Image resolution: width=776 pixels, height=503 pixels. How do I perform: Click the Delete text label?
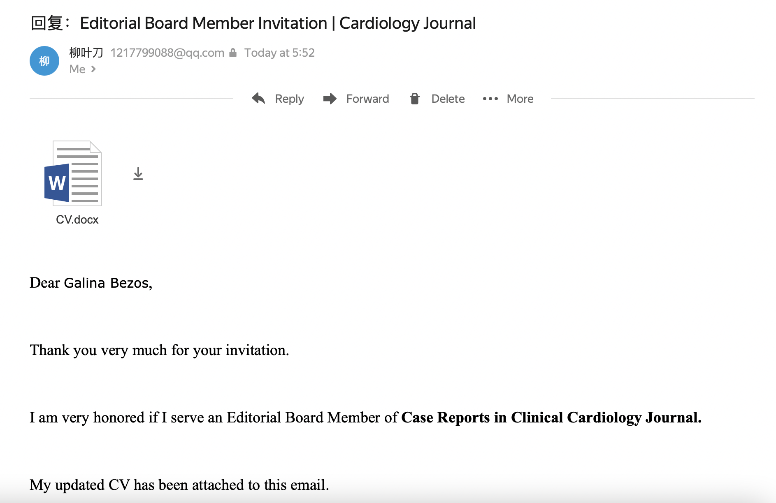[x=448, y=99]
